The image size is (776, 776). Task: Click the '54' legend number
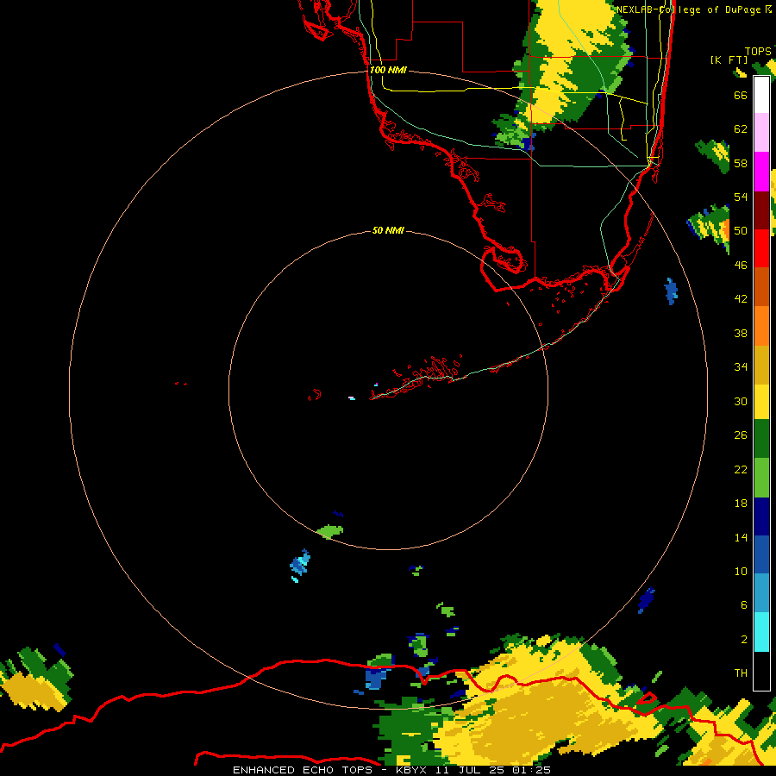741,197
